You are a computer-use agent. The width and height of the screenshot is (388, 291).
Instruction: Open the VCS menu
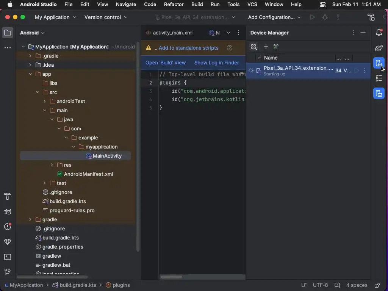252,4
